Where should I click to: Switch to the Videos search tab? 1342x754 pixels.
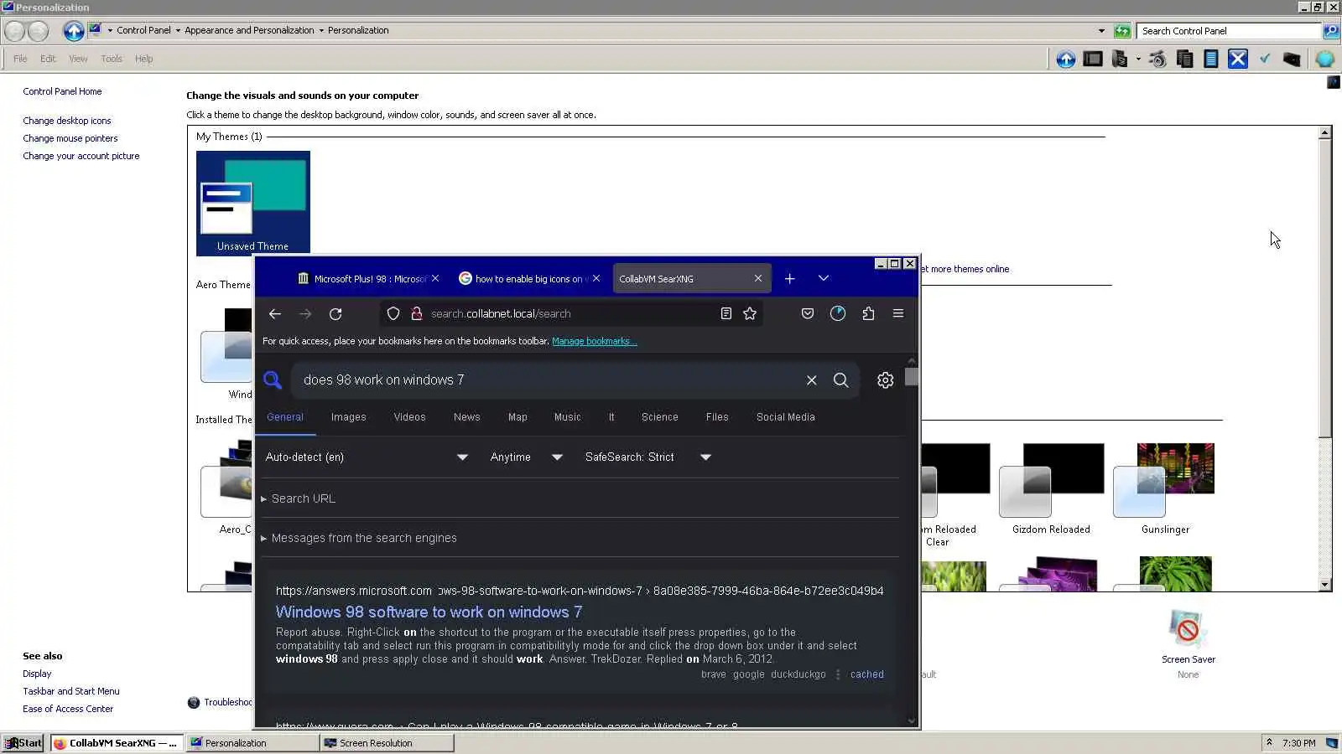click(409, 417)
